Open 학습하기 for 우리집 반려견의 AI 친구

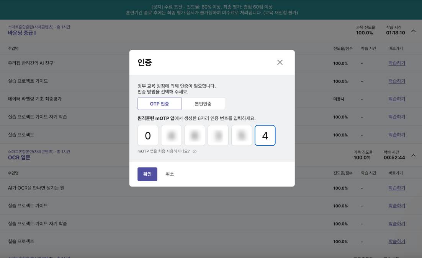pos(397,63)
